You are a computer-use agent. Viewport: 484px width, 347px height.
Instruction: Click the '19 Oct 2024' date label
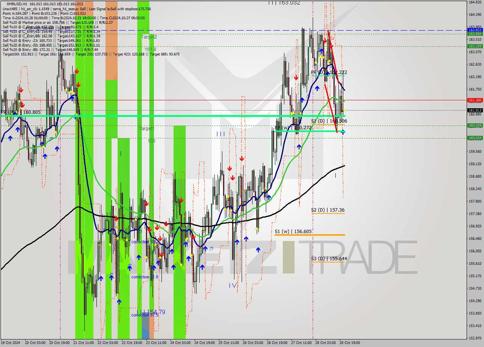pos(11,343)
